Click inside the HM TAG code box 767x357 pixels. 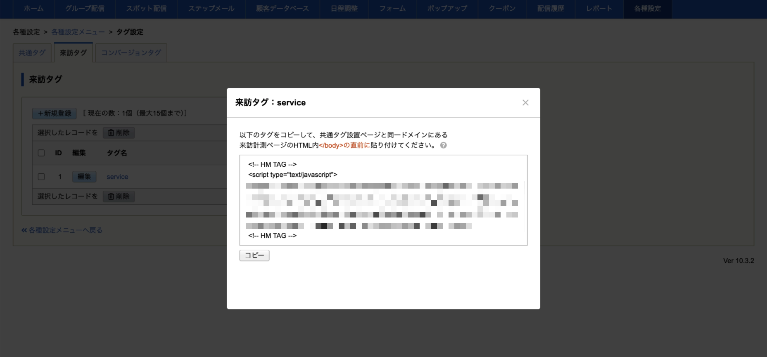pos(383,200)
